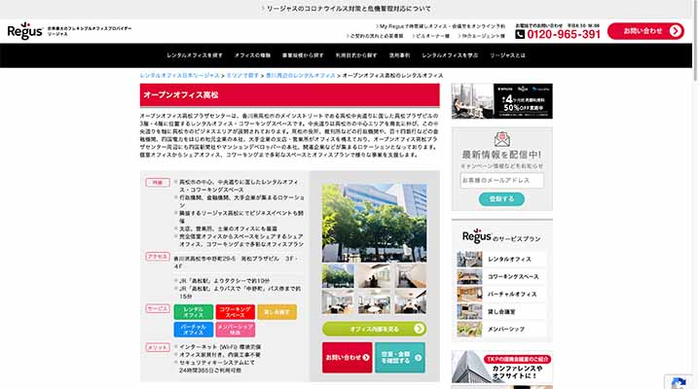Click the arrow icon on the header お問い合わせ button
Image resolution: width=698 pixels, height=389 pixels.
[676, 31]
